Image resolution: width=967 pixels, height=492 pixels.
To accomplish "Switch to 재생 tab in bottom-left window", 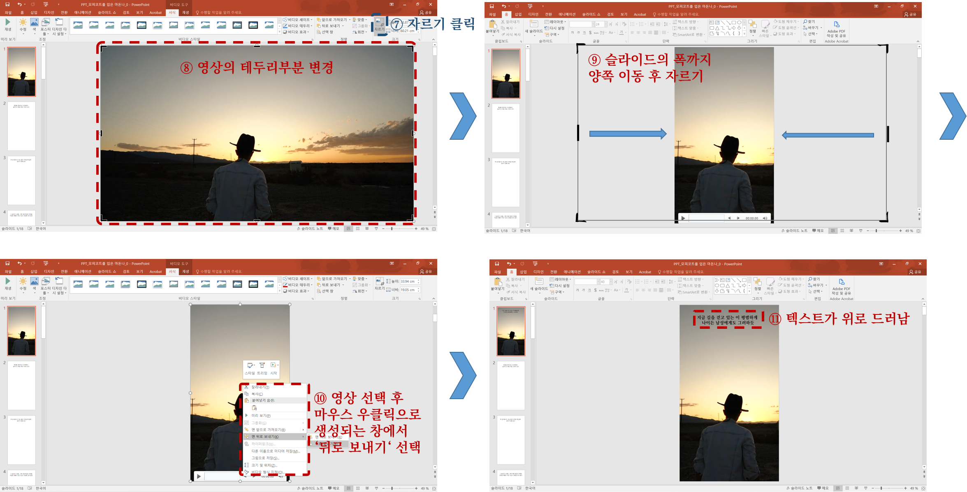I will point(186,272).
